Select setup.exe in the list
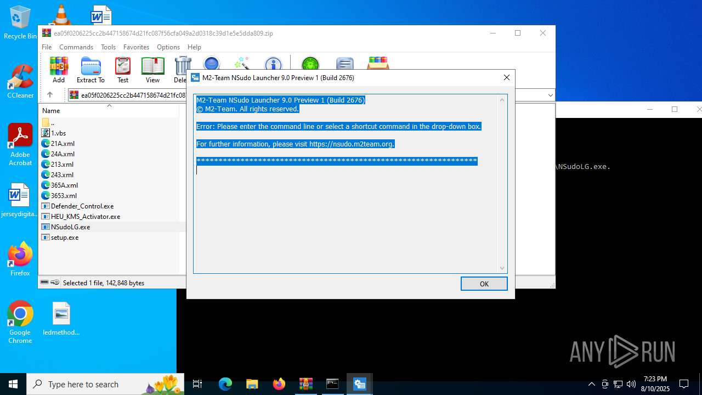 tap(65, 238)
